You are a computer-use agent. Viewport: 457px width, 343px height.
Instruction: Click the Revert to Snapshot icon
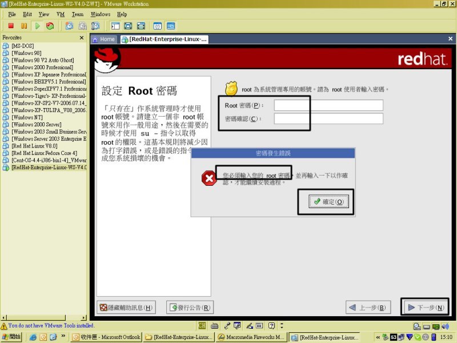(82, 26)
